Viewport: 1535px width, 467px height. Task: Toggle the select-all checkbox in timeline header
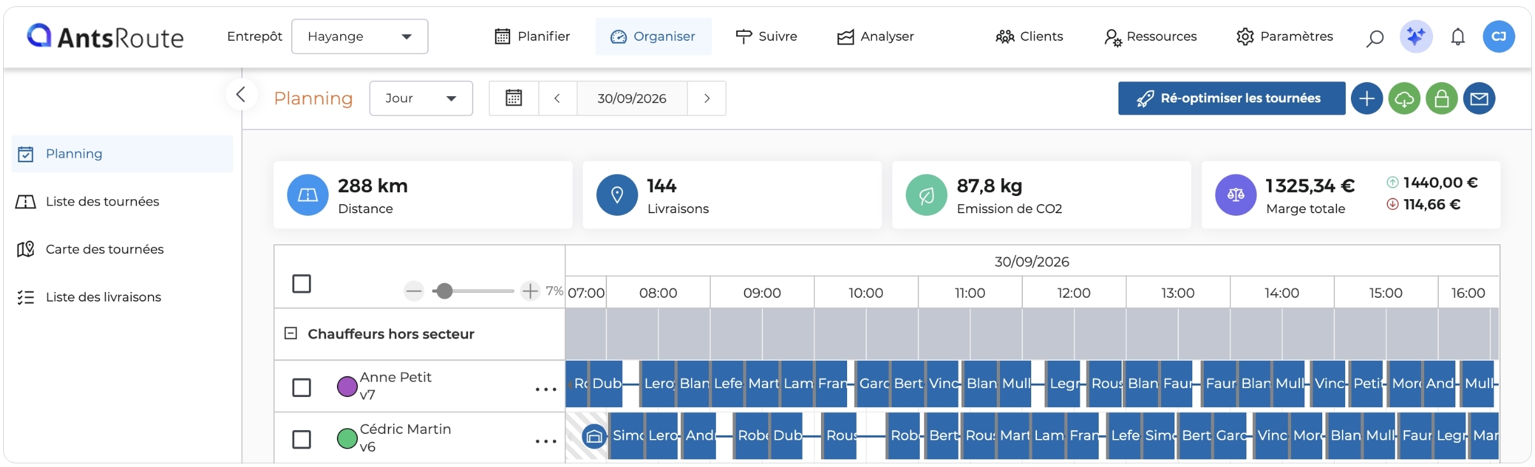pyautogui.click(x=302, y=284)
